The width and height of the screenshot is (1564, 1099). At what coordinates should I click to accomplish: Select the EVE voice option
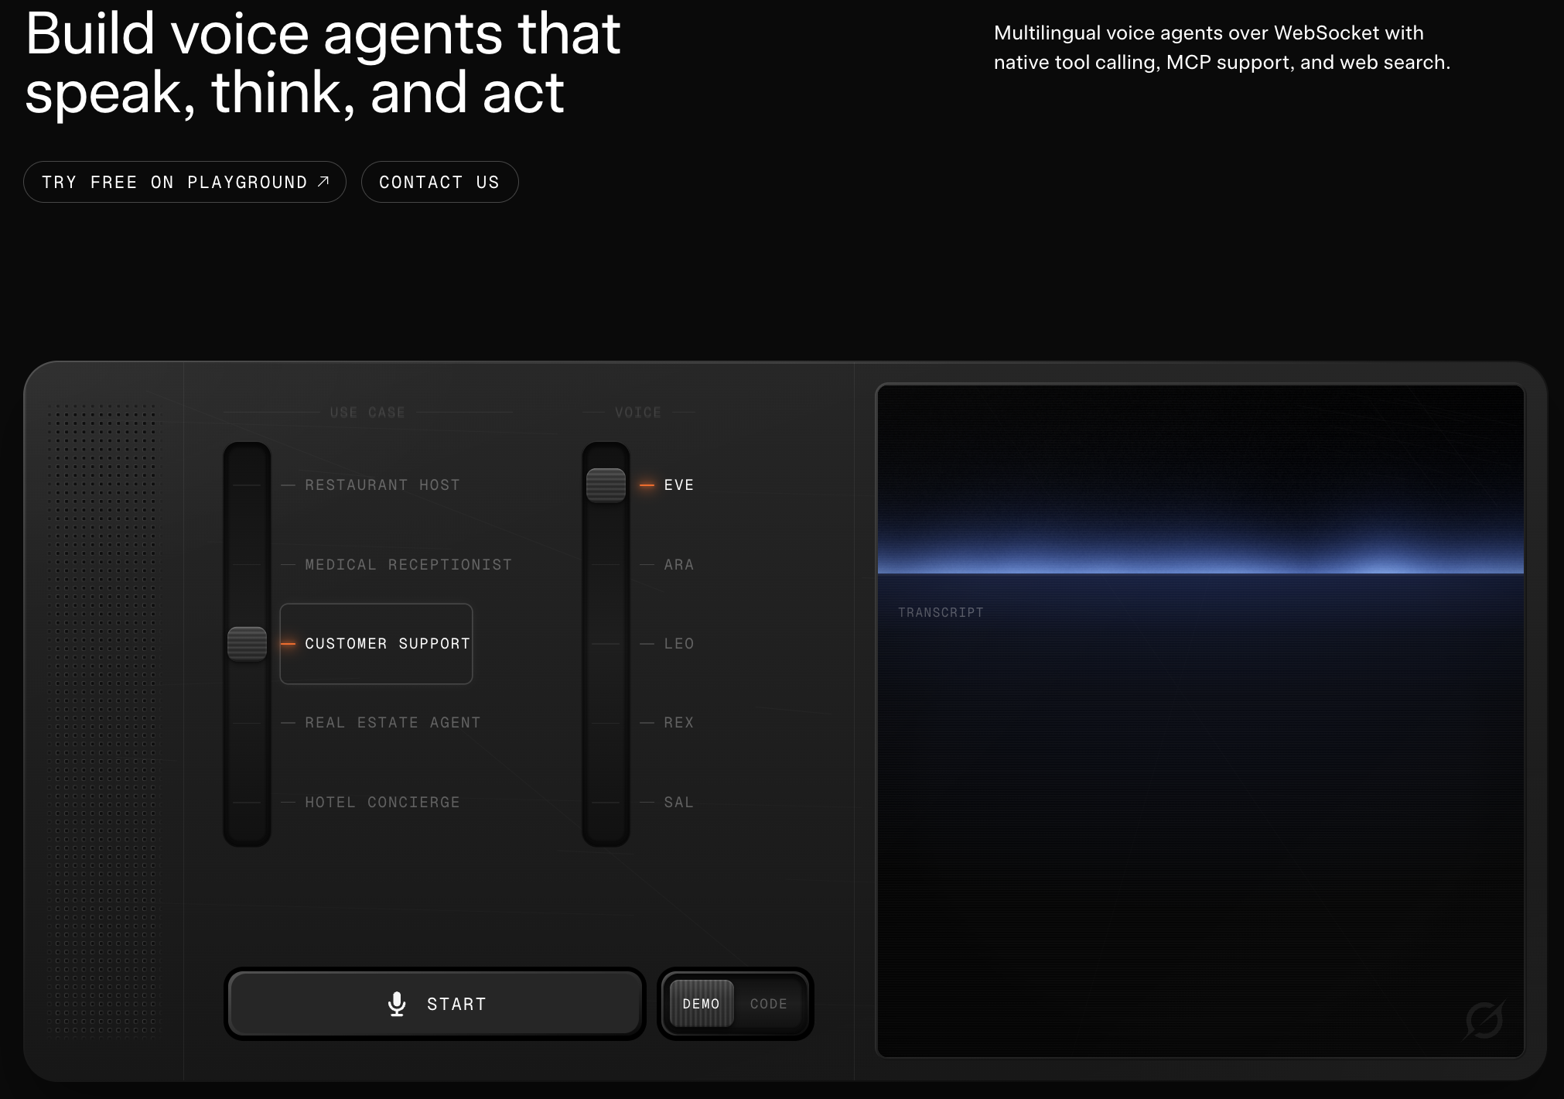(x=678, y=484)
